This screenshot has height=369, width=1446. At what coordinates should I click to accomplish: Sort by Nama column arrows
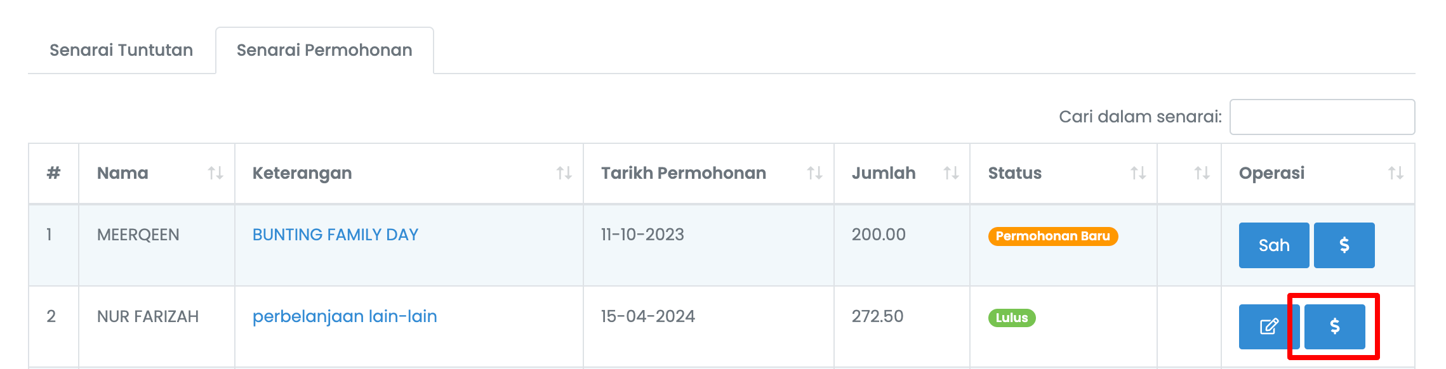[x=216, y=173]
